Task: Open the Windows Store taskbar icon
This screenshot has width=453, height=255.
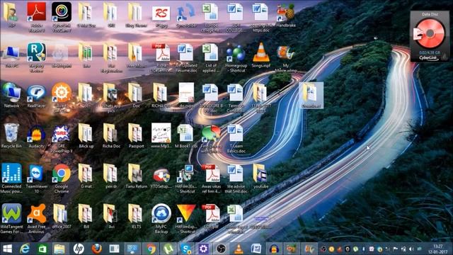Action: [42, 249]
